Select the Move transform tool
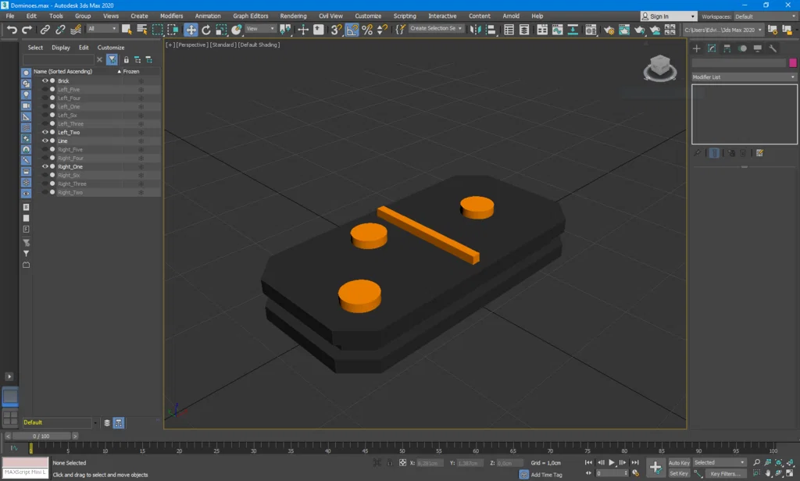 click(191, 30)
